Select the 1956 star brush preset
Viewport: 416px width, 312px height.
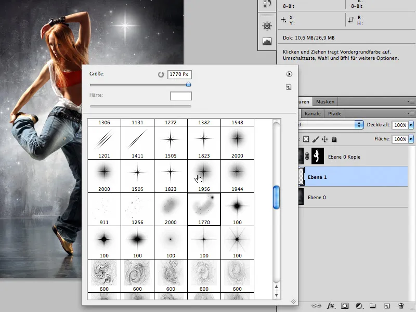[x=204, y=172]
